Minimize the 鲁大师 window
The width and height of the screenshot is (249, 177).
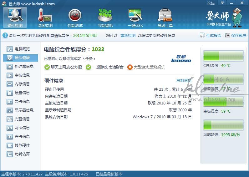(x=231, y=3)
